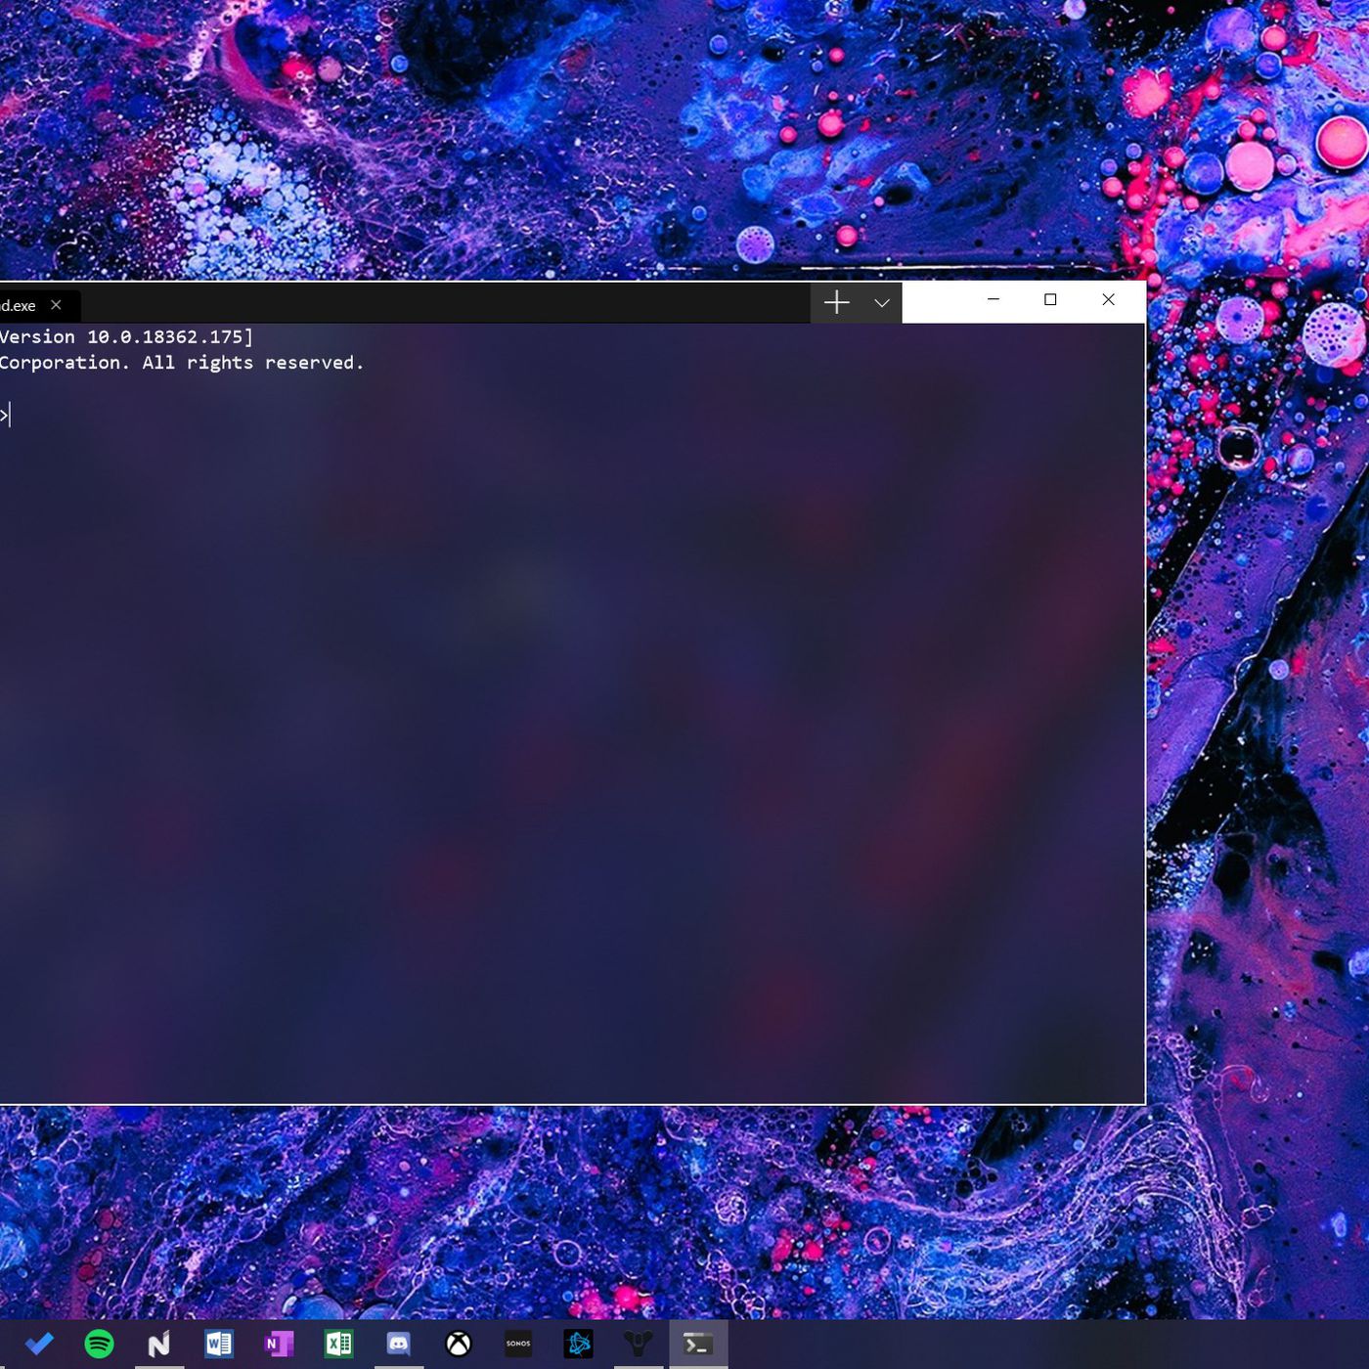Screen dimensions: 1369x1369
Task: Close the Terminal window
Action: [1108, 300]
